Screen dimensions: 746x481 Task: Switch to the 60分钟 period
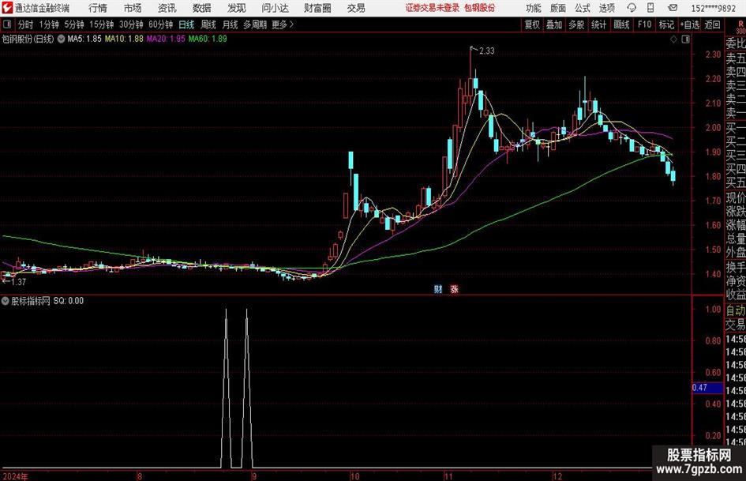[x=160, y=24]
